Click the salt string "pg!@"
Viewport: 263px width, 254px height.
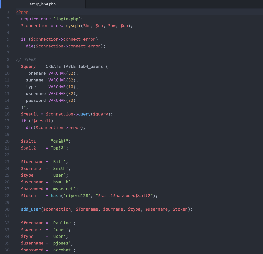[x=58, y=148]
